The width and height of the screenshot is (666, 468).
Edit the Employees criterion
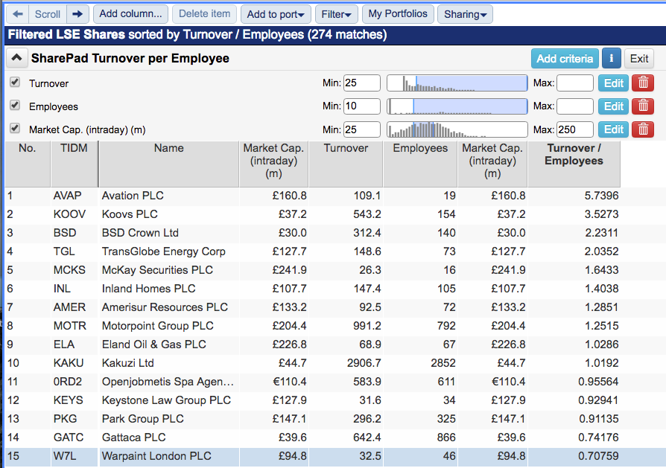pos(613,106)
